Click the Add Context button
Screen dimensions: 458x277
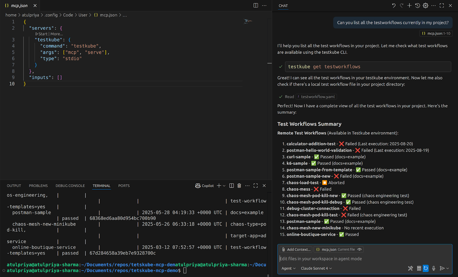tap(296, 249)
